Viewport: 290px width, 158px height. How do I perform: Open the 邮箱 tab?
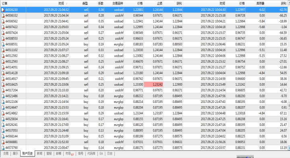(59, 154)
